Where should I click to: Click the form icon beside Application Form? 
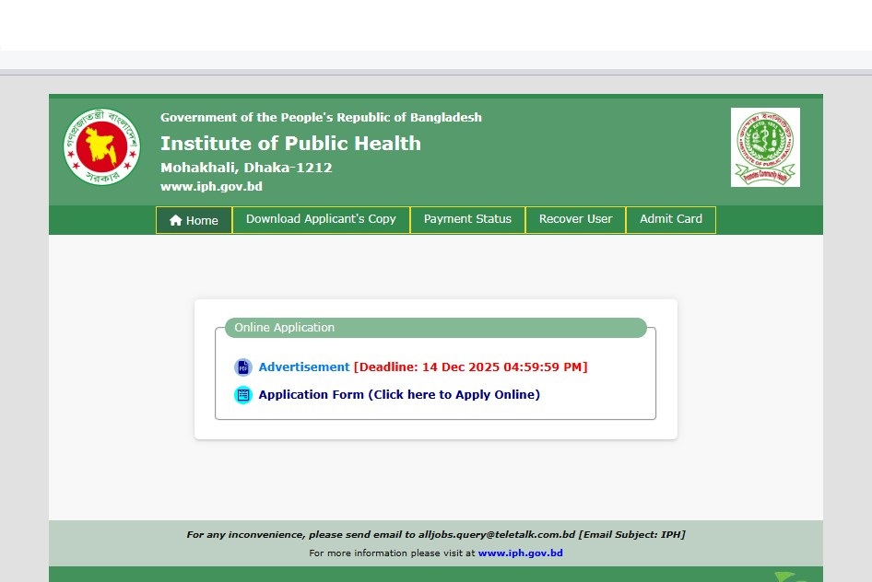click(242, 395)
